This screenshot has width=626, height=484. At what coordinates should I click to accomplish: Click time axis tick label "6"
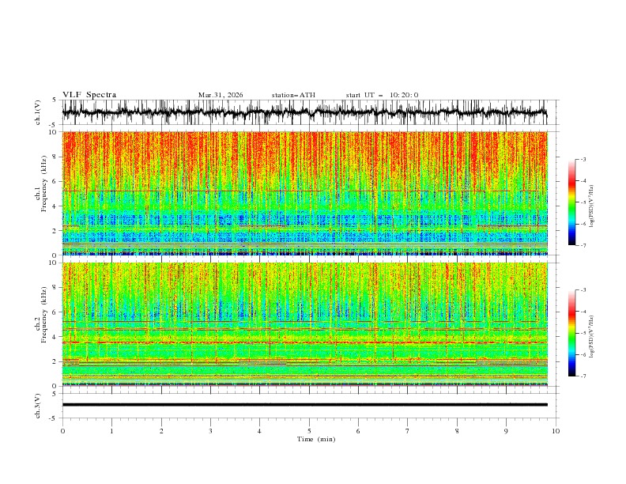point(358,431)
